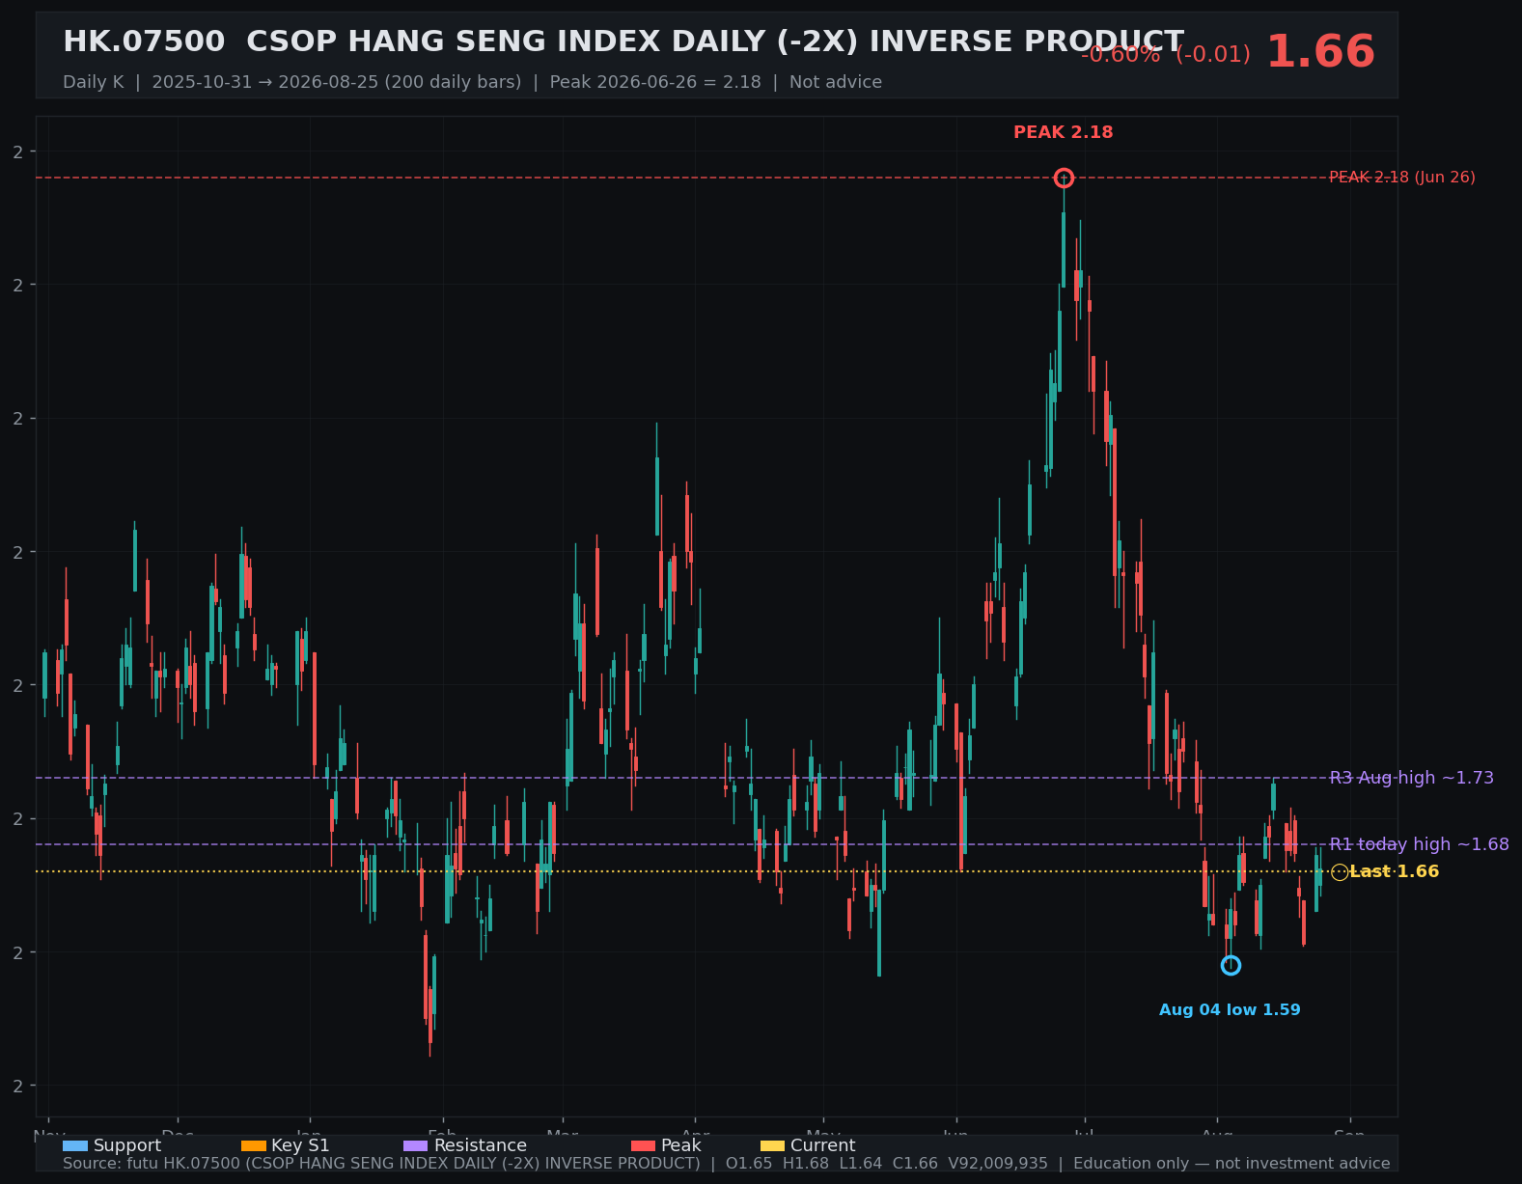Click the 'Aug 04 low 1.59' annotation text
The image size is (1522, 1184).
1230,1010
